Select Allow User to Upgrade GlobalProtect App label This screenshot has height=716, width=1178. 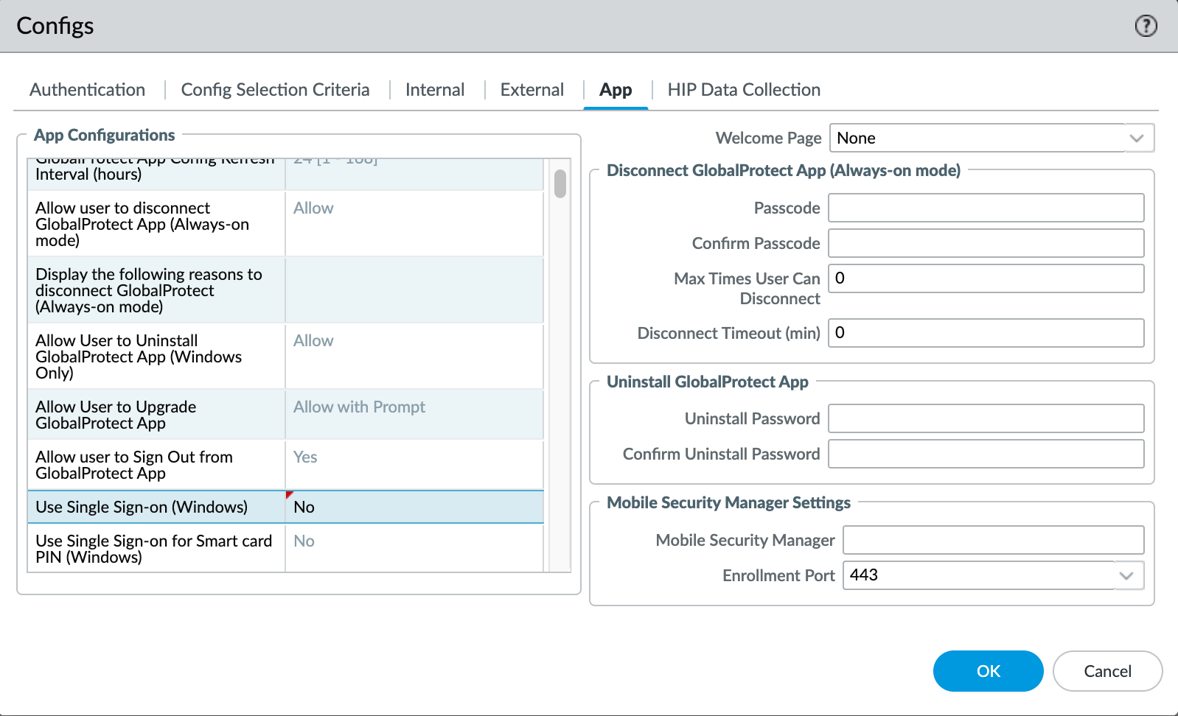[x=116, y=415]
